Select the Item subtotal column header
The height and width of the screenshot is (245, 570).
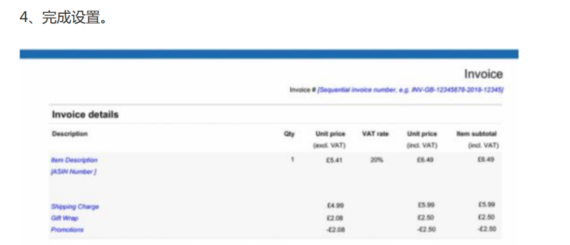(x=477, y=134)
